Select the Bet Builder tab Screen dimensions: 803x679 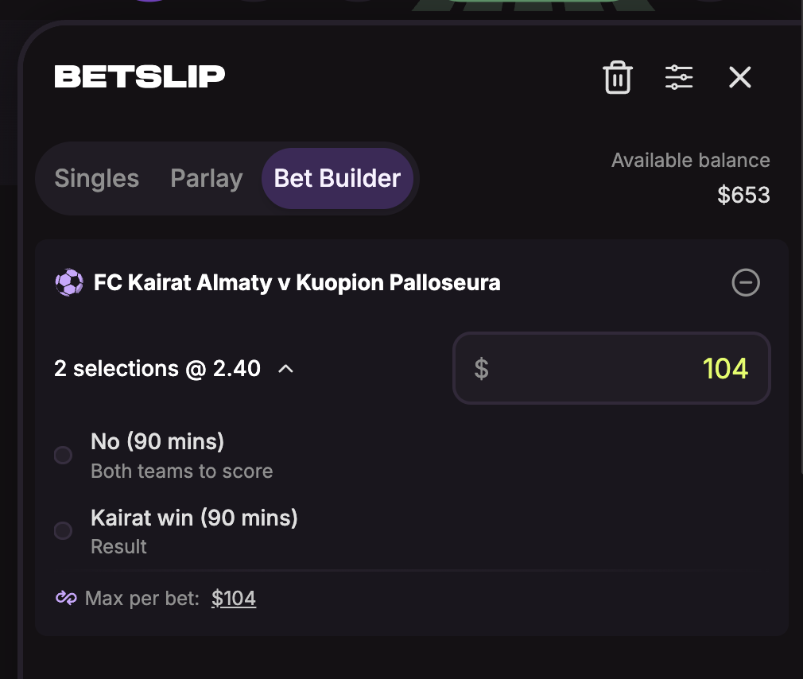[337, 178]
